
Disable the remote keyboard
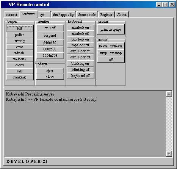(80, 76)
